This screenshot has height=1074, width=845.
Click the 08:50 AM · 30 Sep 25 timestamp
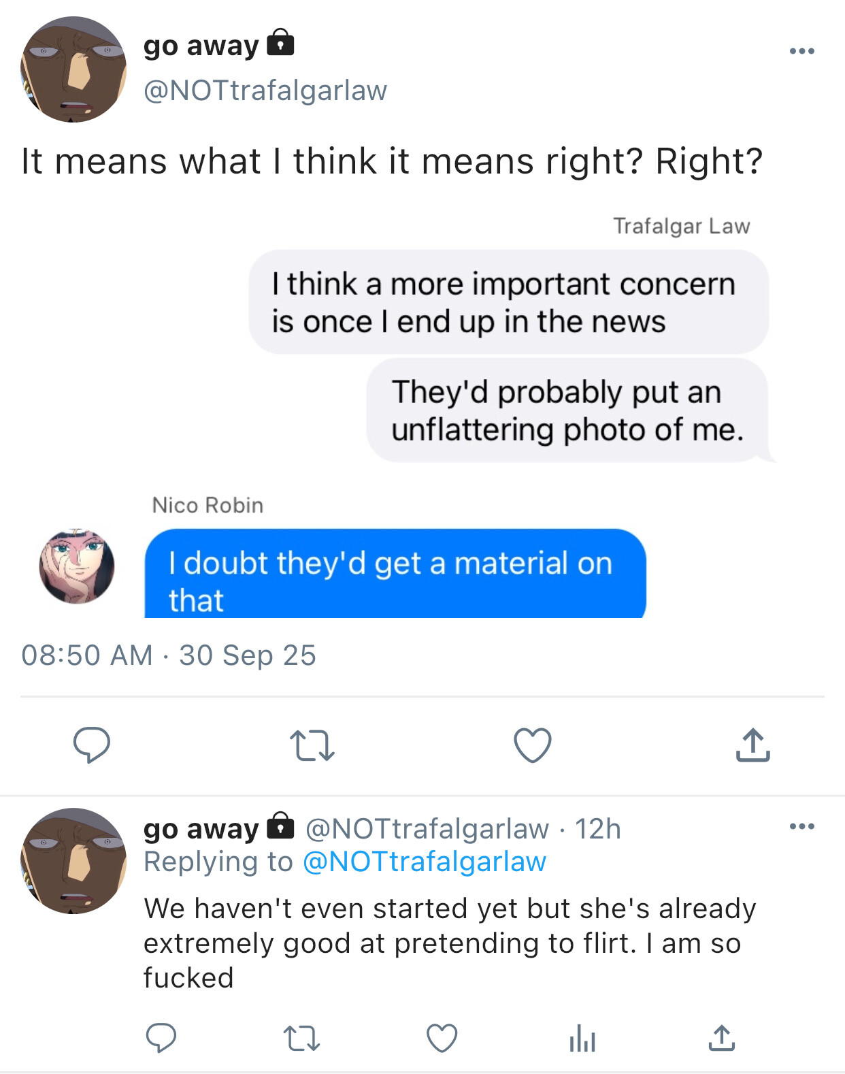[x=169, y=655]
